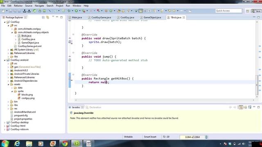This screenshot has width=262, height=147.
Task: Expand the JRE System Library node
Action: 8,50
